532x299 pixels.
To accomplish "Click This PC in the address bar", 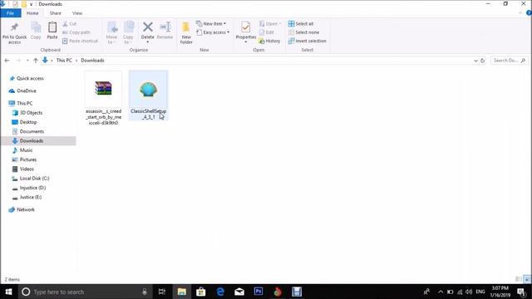I will click(64, 61).
